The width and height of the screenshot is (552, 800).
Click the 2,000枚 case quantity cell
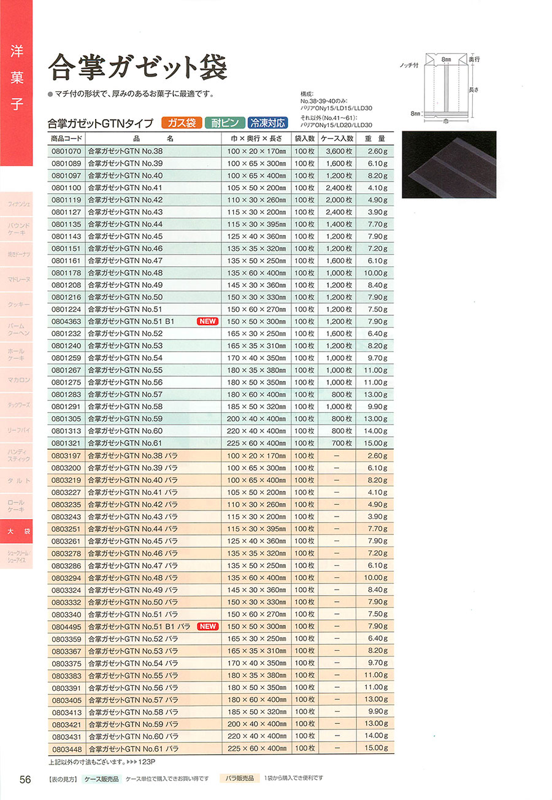[x=339, y=200]
